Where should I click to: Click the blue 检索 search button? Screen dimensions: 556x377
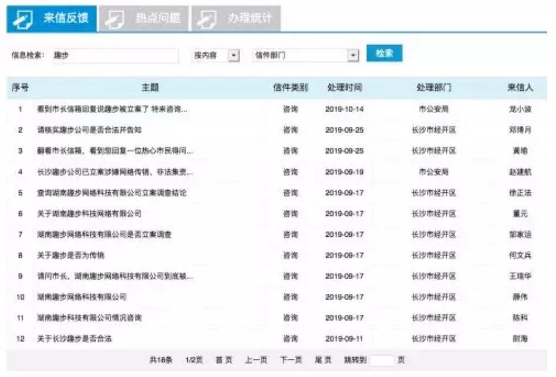point(384,53)
